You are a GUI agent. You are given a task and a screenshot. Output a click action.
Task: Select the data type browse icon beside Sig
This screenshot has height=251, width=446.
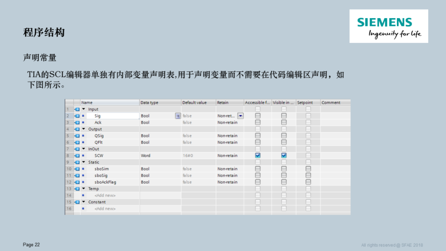tap(178, 116)
